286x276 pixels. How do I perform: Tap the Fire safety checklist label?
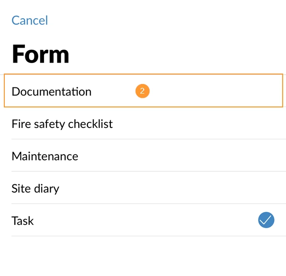62,124
